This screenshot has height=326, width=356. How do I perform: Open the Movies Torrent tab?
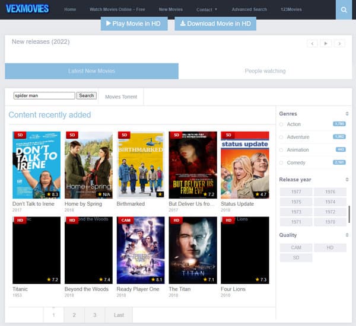point(121,97)
